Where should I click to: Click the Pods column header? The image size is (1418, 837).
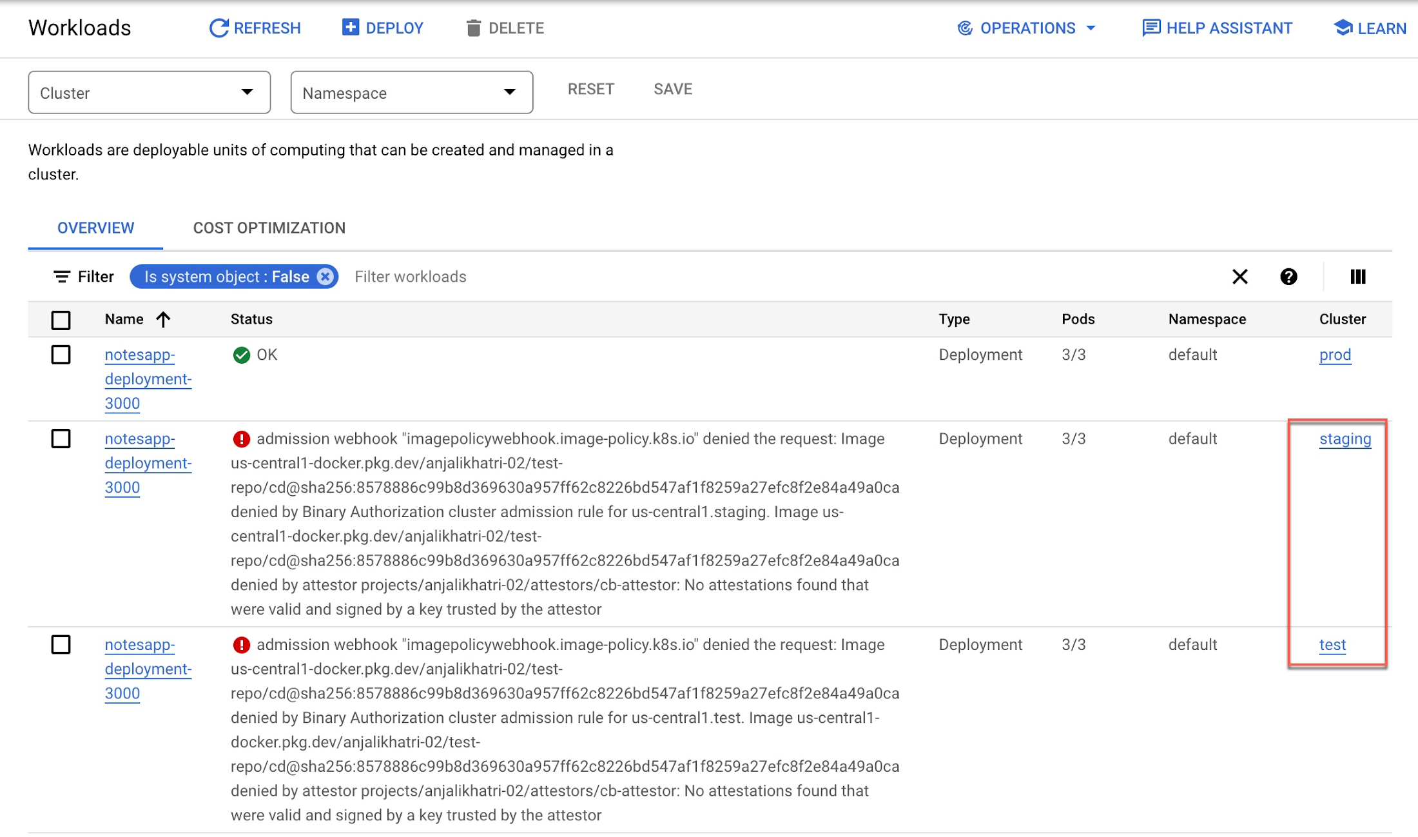point(1078,319)
